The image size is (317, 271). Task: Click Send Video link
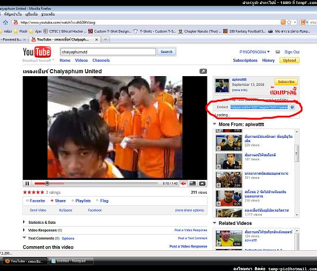pos(38,210)
